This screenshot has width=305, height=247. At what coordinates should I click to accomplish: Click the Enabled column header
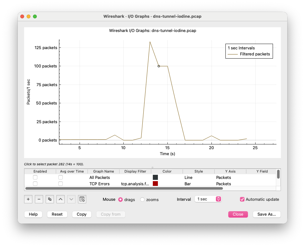[x=40, y=171]
